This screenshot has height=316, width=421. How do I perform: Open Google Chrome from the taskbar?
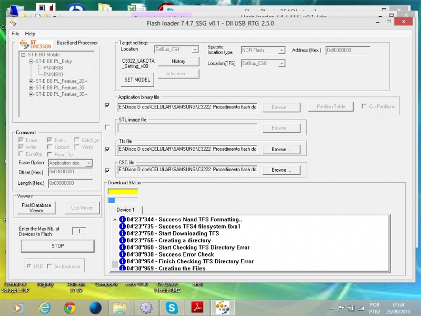pyautogui.click(x=70, y=308)
